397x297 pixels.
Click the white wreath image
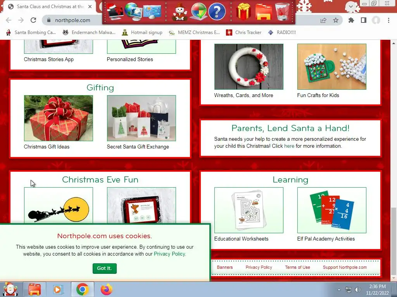[249, 67]
